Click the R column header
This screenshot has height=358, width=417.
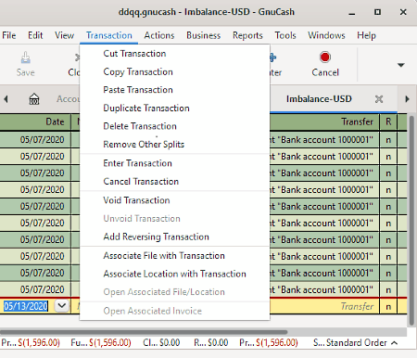[x=388, y=121]
